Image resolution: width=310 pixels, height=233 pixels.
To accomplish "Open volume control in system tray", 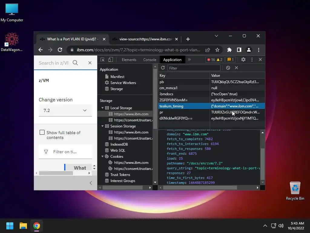I will pyautogui.click(x=281, y=226).
